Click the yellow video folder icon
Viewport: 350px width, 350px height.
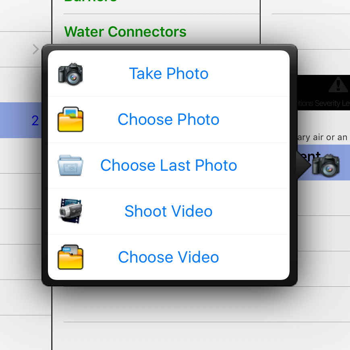(70, 257)
